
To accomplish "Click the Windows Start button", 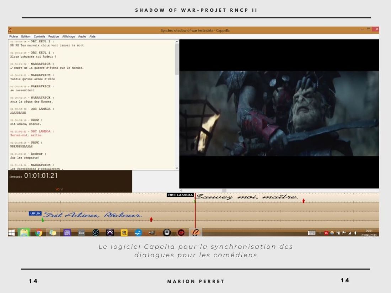I will tap(12, 233).
